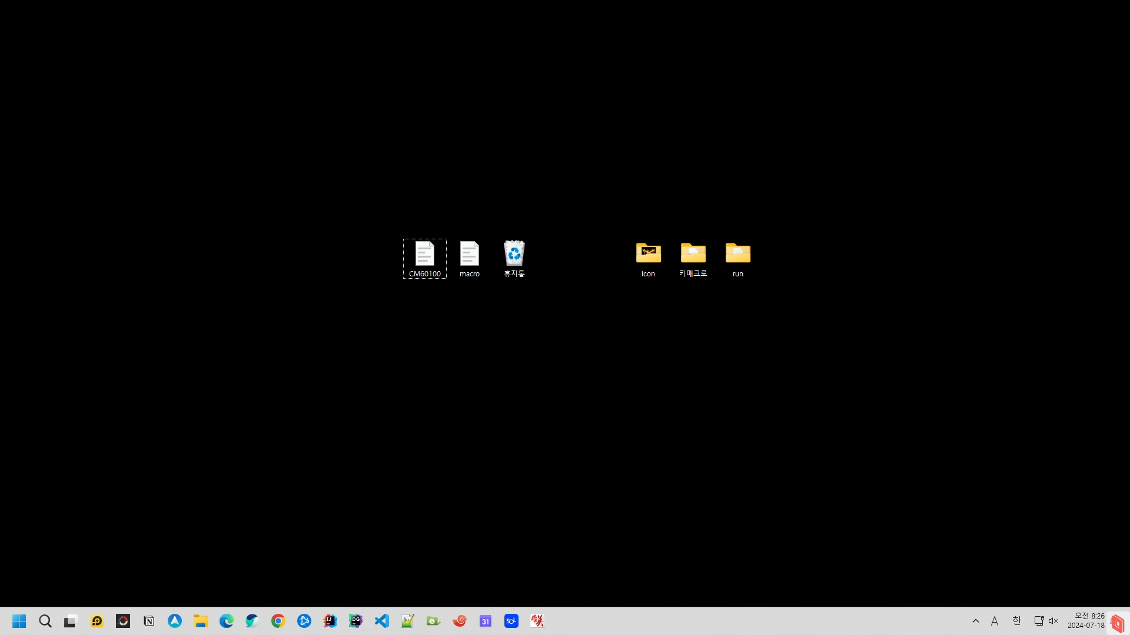The image size is (1130, 635).
Task: Click the taskbar Search magnifier icon
Action: click(x=45, y=621)
